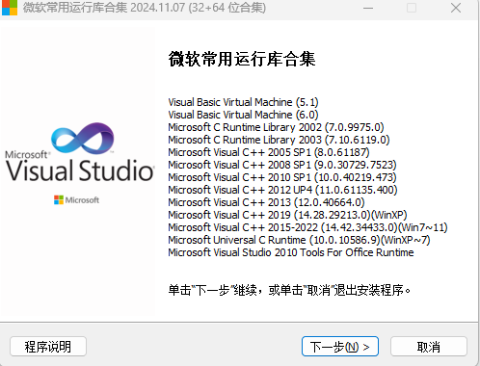This screenshot has width=480, height=366.
Task: Click Microsoft Visual C++ 2005 SP1 entry
Action: pyautogui.click(x=269, y=152)
